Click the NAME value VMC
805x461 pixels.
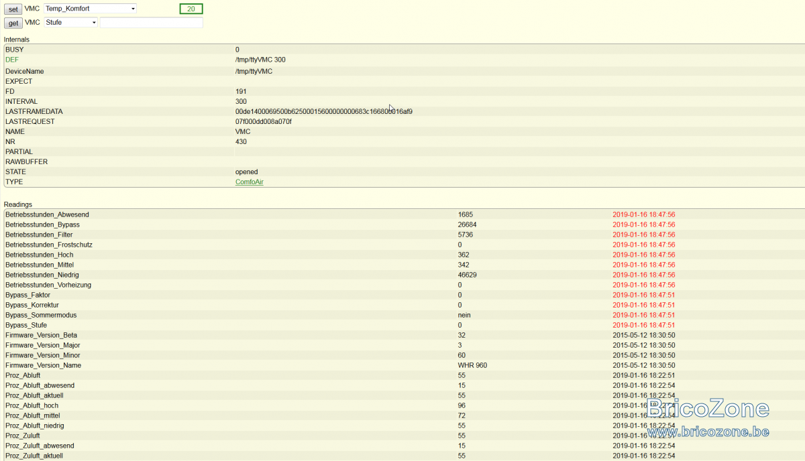(242, 131)
